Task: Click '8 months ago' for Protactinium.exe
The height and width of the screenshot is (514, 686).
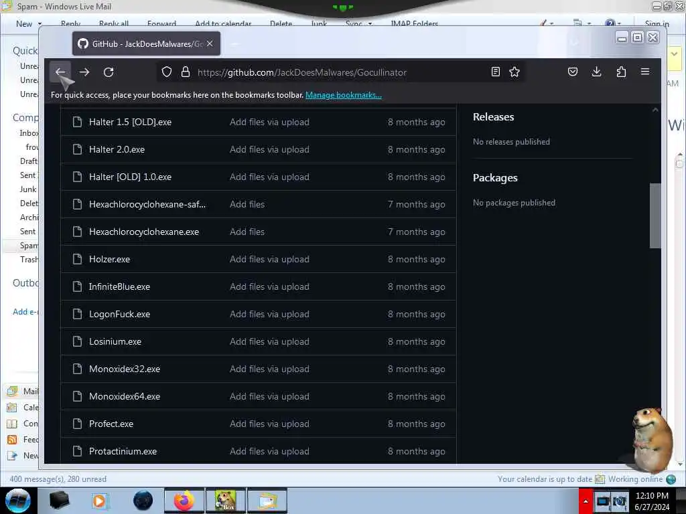Action: pos(416,452)
